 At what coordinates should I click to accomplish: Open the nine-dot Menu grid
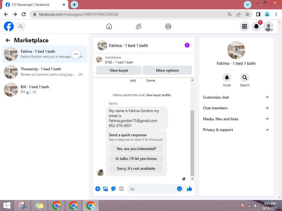[x=245, y=26]
